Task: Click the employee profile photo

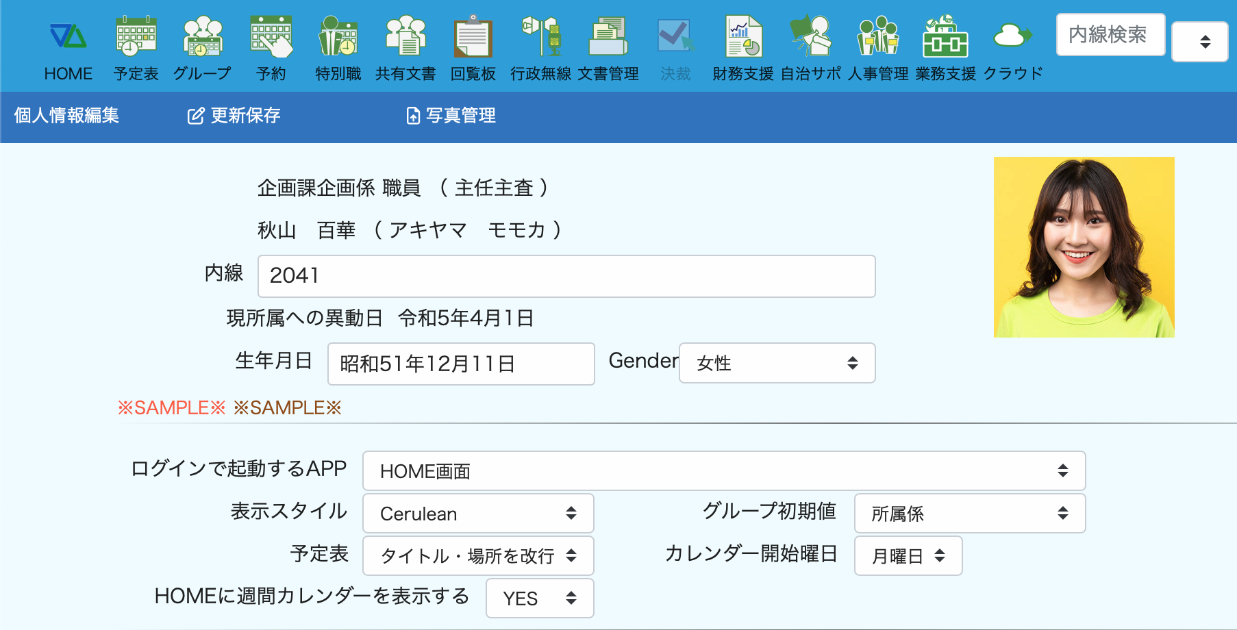Action: coord(1084,247)
